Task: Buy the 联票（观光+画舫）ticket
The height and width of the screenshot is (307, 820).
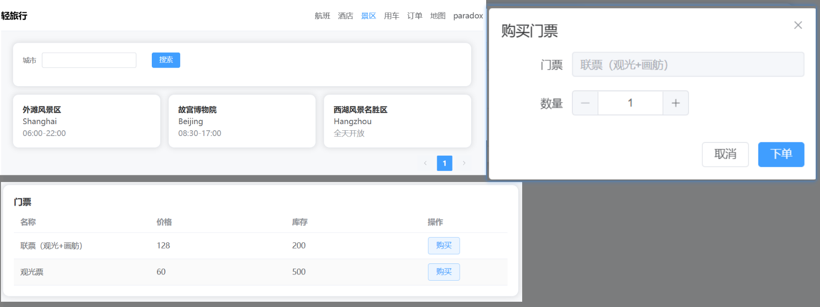Action: click(x=443, y=246)
